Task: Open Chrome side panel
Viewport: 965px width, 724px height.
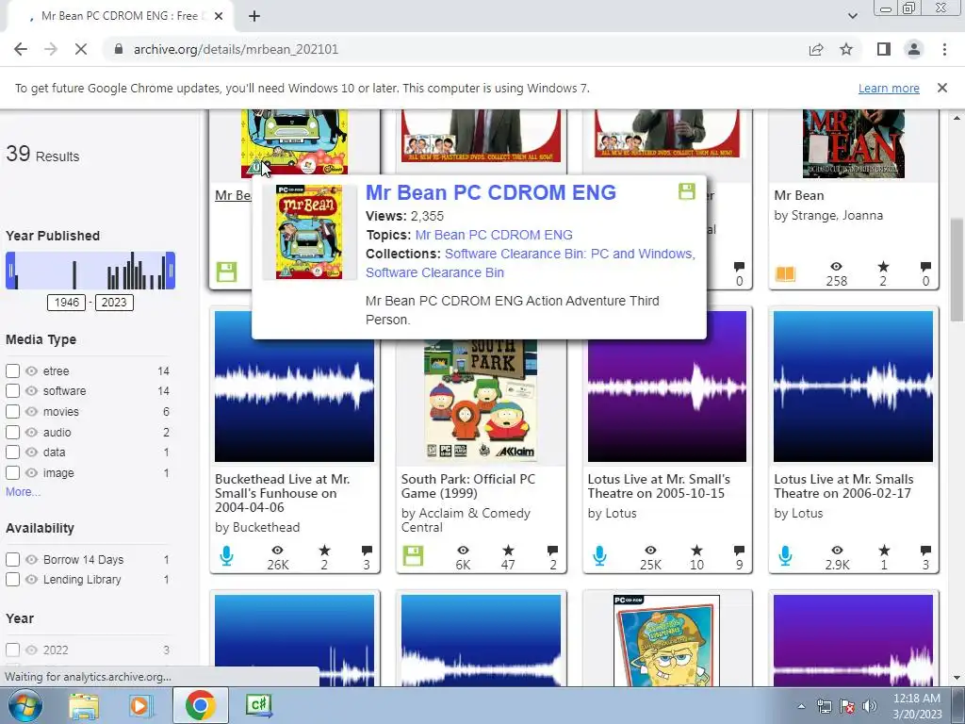Action: pos(884,49)
